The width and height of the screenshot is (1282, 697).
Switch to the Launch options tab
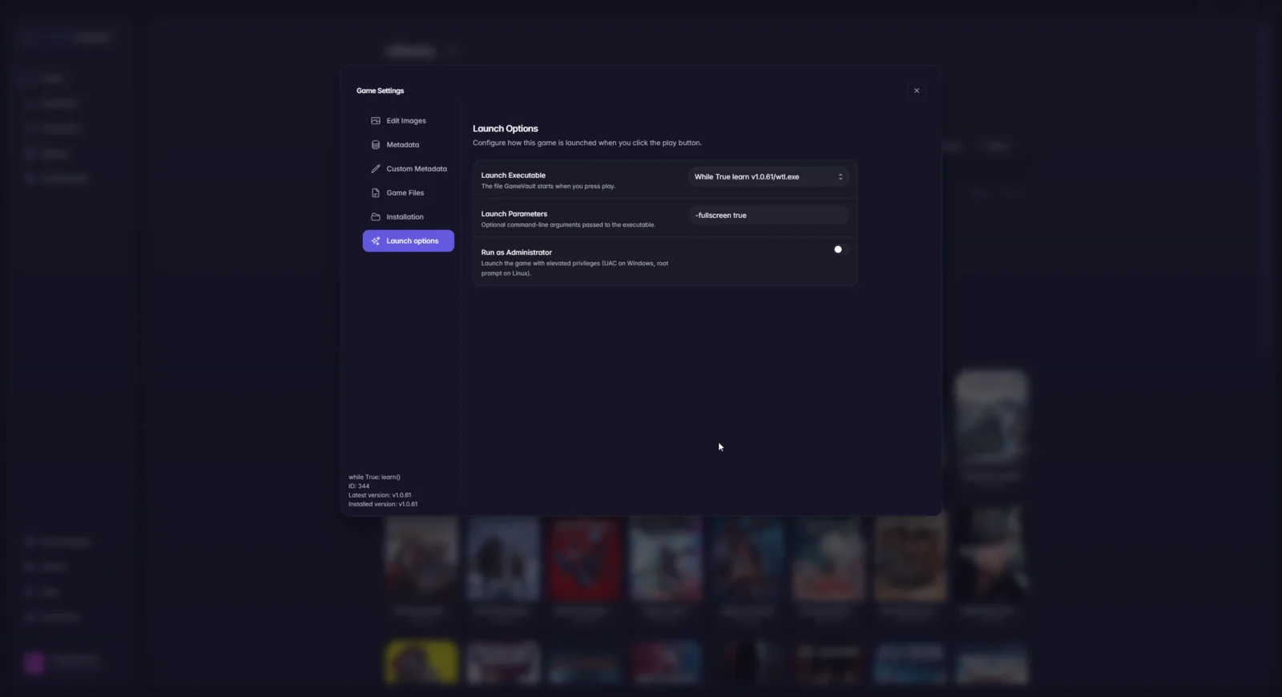coord(408,241)
